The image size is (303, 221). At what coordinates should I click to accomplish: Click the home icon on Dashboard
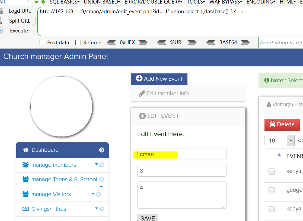(26, 150)
